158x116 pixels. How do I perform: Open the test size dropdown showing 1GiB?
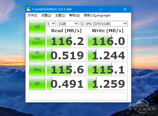(68, 24)
